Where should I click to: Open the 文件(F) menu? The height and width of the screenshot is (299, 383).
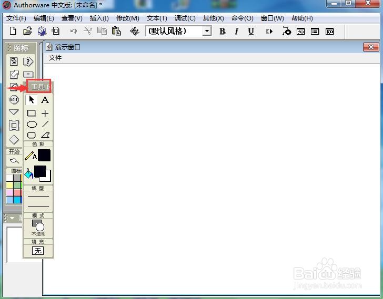click(16, 18)
